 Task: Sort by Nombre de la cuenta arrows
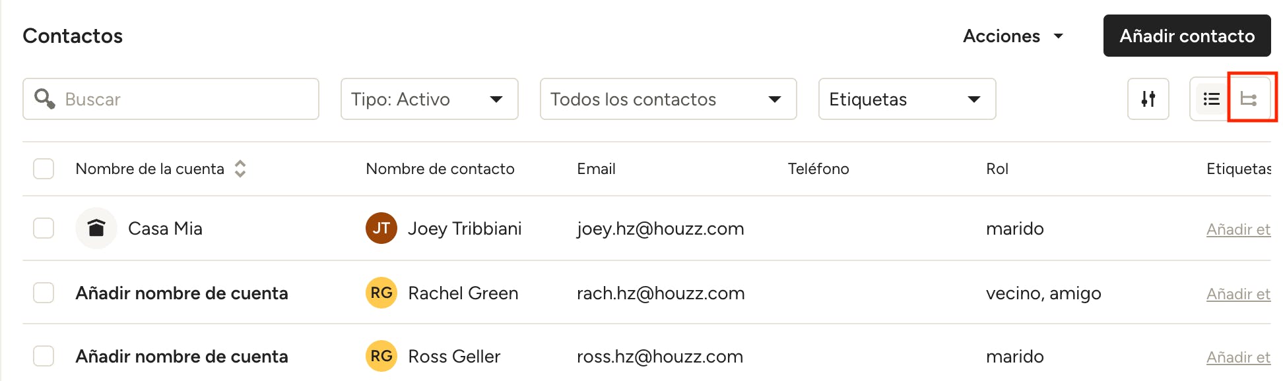pos(240,169)
